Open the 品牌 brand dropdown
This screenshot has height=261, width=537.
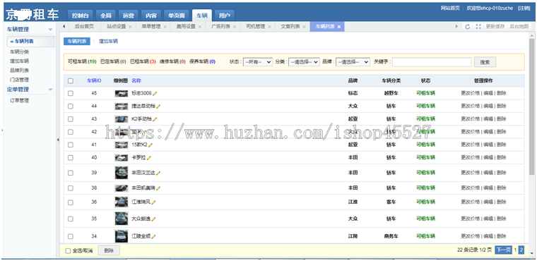tap(353, 62)
